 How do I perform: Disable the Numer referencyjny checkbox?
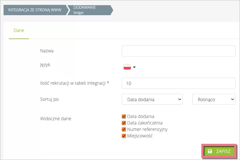[124, 129]
